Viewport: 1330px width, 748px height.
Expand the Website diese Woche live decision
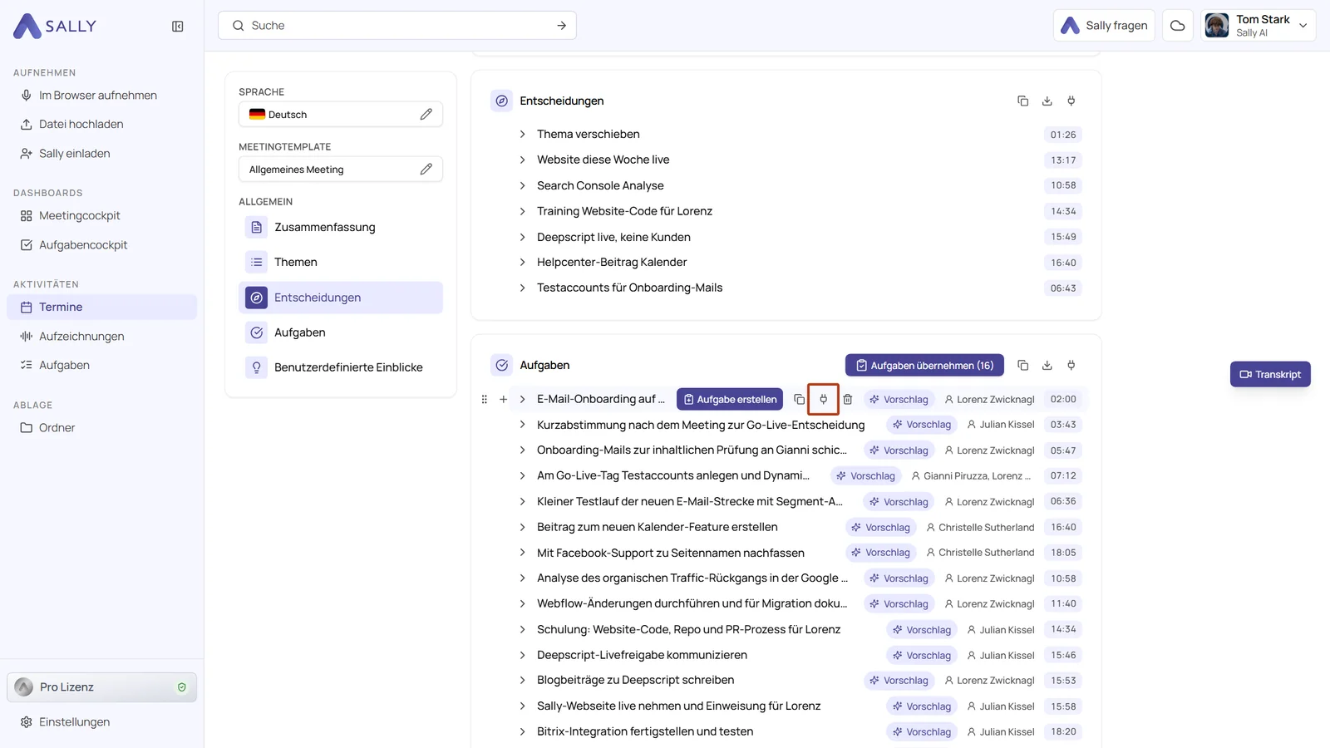(x=522, y=160)
